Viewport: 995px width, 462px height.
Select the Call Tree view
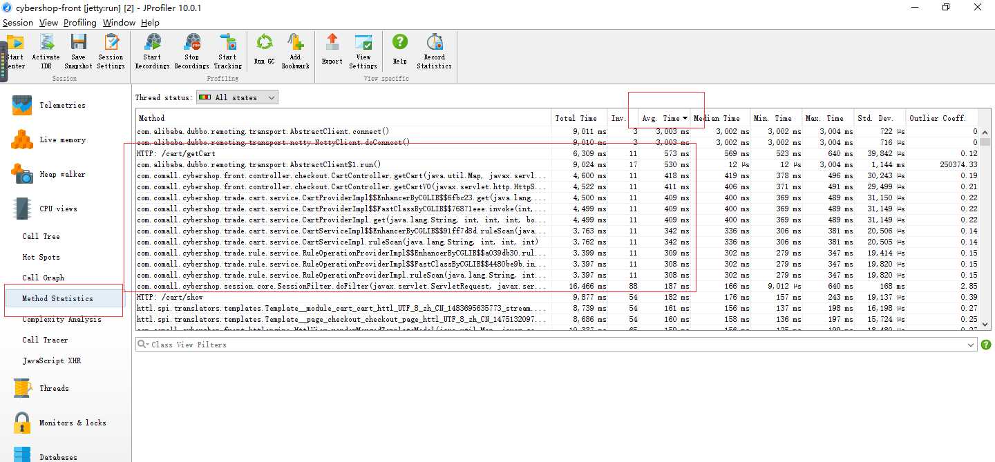[x=41, y=236]
